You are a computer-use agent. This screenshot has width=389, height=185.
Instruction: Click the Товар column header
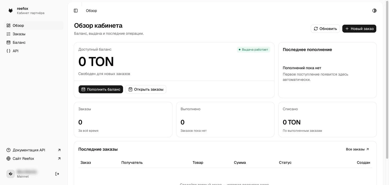click(x=198, y=162)
